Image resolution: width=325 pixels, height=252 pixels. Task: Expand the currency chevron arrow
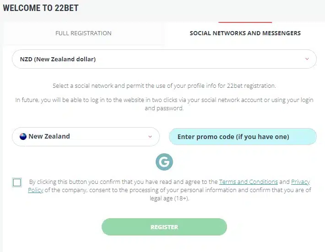pos(307,59)
